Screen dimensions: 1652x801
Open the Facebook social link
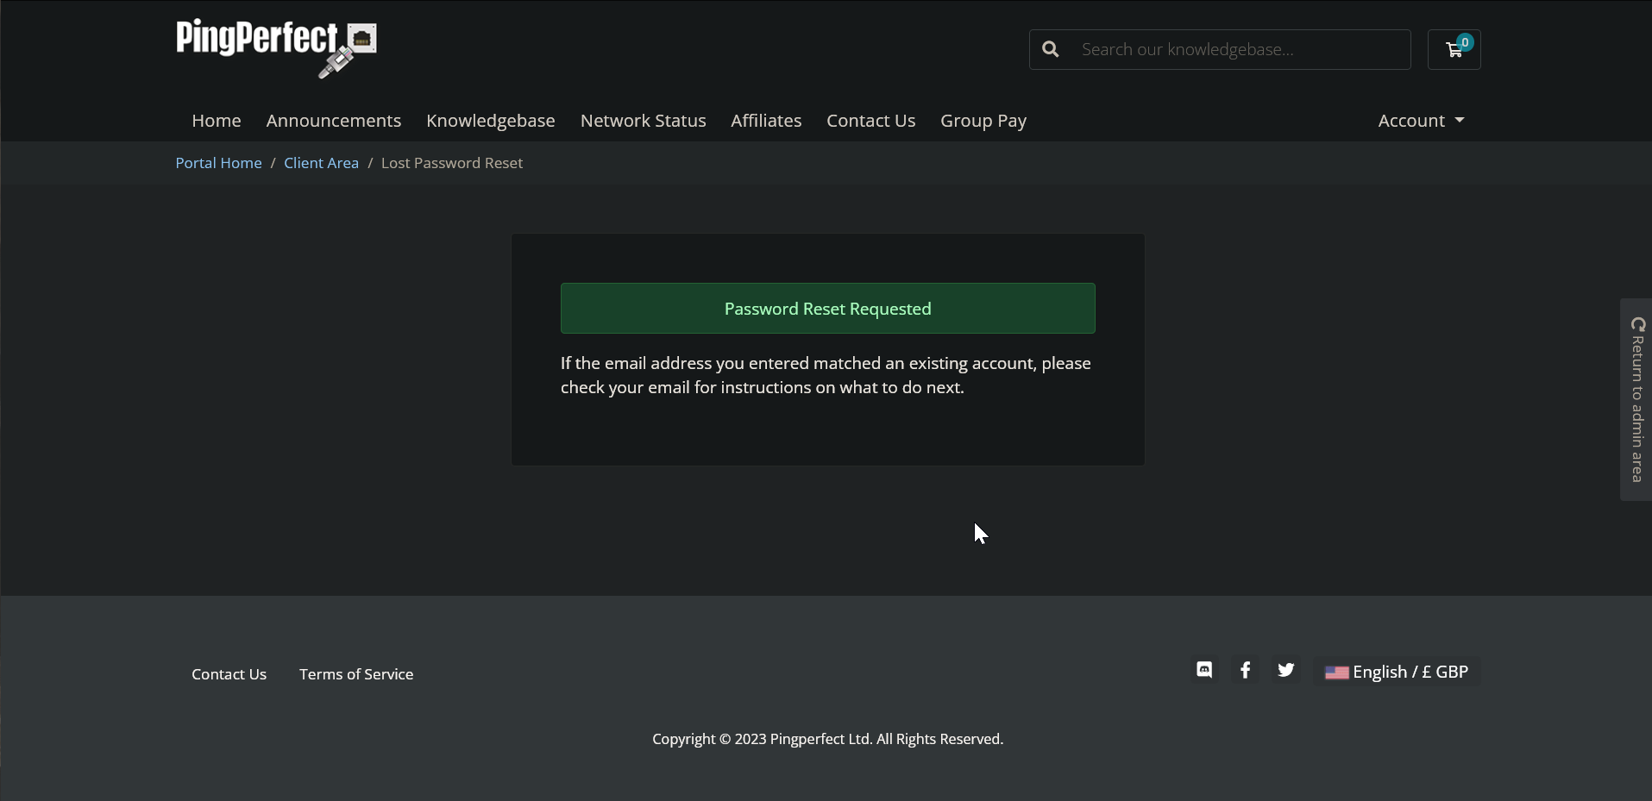[x=1245, y=670]
